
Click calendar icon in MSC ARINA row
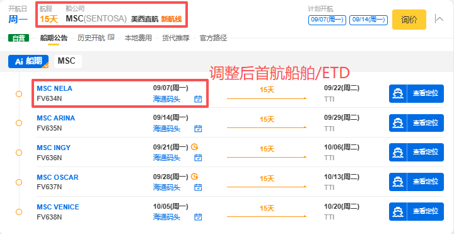pyautogui.click(x=198, y=129)
